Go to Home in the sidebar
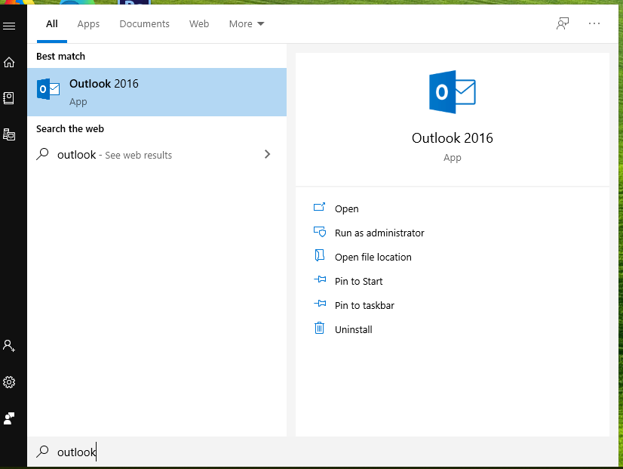This screenshot has width=623, height=469. pyautogui.click(x=9, y=62)
